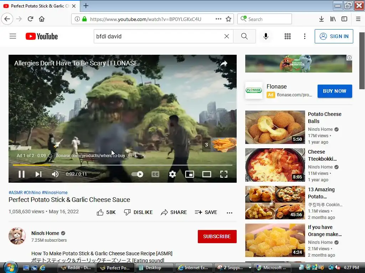This screenshot has height=273, width=365.
Task: Open 'If you have Orange' video
Action: (325, 230)
